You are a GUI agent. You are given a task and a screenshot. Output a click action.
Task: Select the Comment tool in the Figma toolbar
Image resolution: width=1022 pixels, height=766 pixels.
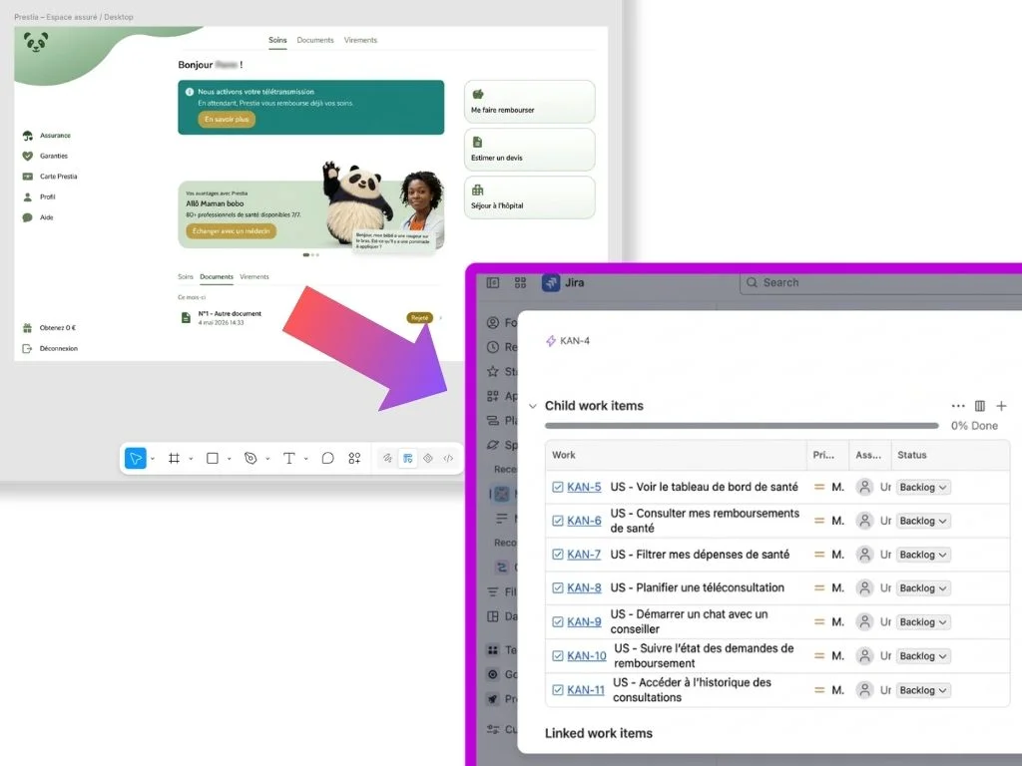327,459
